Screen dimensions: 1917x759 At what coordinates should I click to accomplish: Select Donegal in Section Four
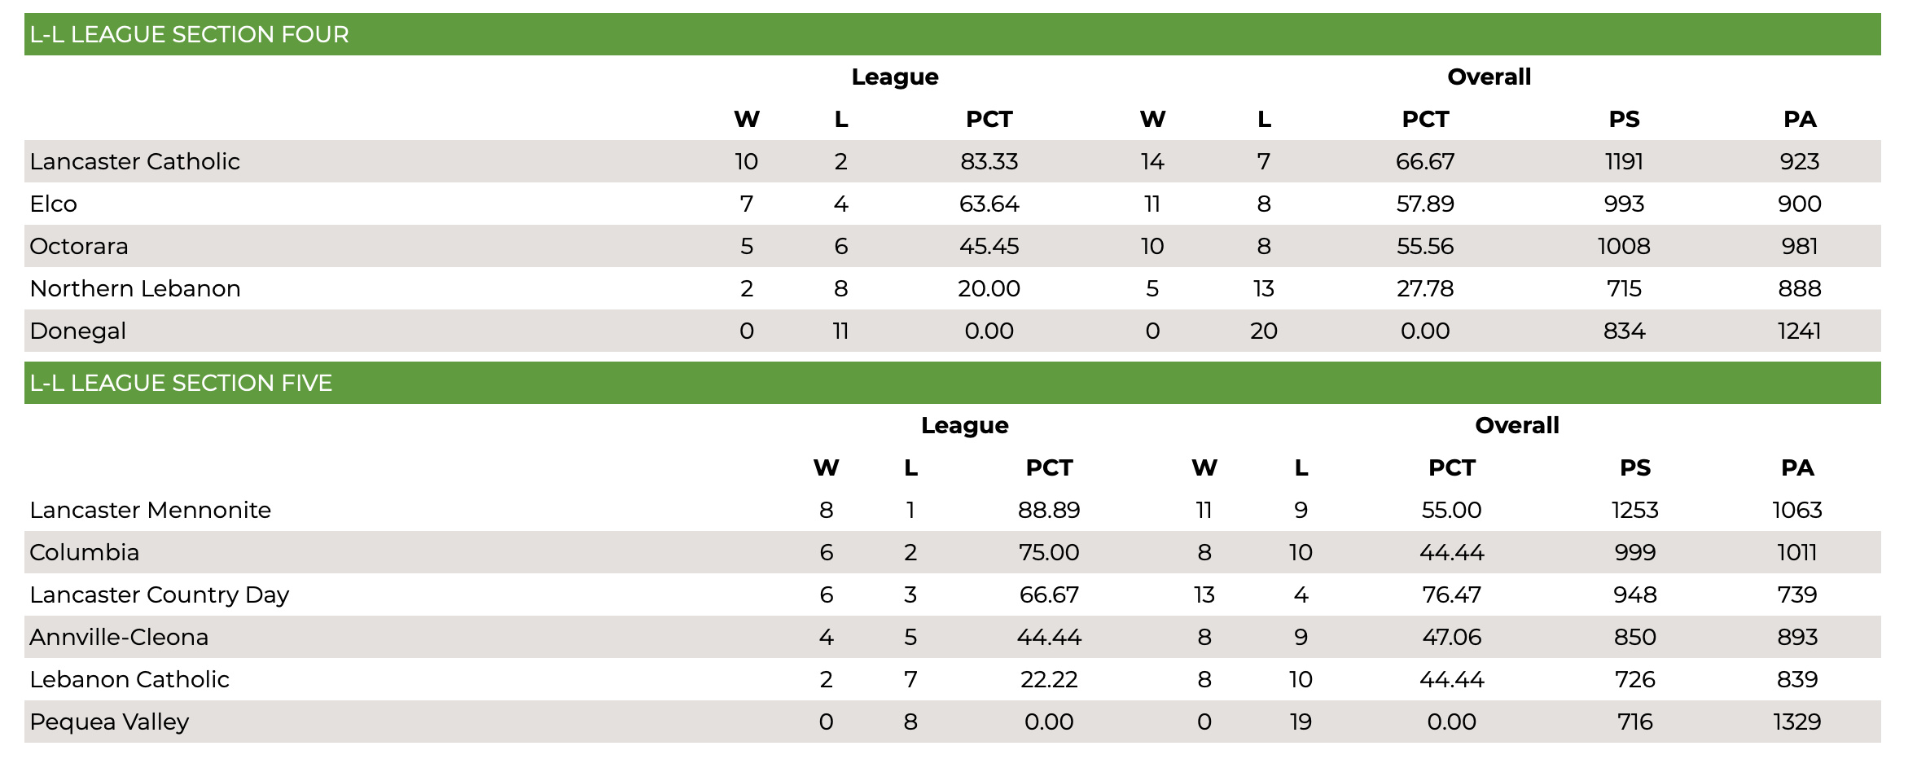point(77,331)
